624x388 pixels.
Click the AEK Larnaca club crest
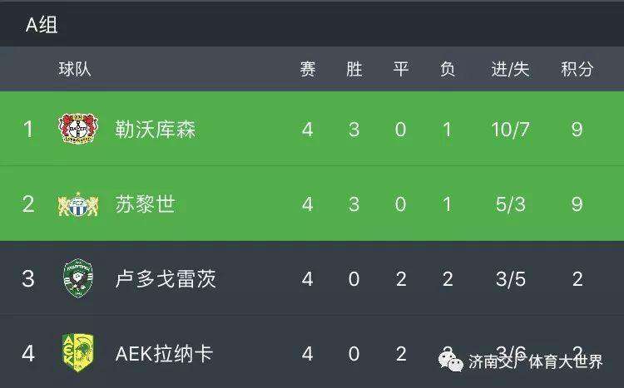point(77,353)
